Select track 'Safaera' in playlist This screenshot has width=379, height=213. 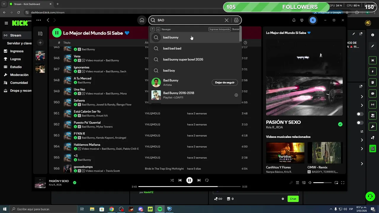155,102
